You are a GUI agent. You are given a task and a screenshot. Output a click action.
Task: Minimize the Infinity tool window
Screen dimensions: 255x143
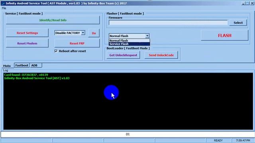243,3
